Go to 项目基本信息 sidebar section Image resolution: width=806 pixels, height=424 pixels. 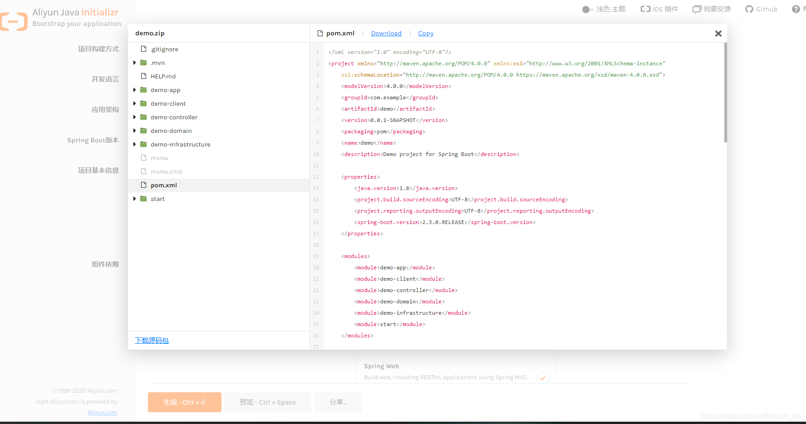pyautogui.click(x=98, y=171)
